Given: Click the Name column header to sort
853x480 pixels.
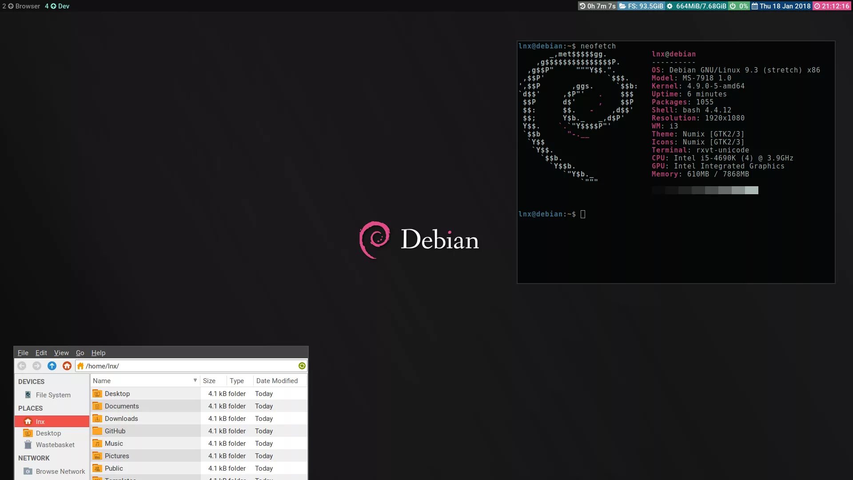Looking at the screenshot, I should [x=143, y=381].
